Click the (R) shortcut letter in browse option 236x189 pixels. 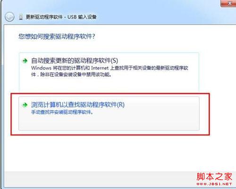pyautogui.click(x=121, y=104)
